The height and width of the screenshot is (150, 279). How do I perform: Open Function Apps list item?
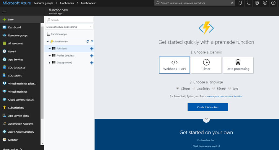click(59, 34)
